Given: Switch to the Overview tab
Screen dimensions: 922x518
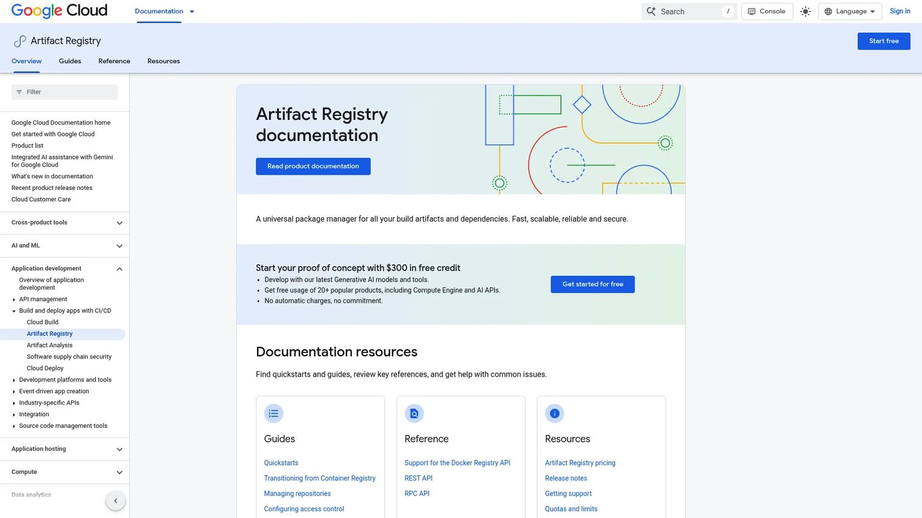Looking at the screenshot, I should (26, 61).
